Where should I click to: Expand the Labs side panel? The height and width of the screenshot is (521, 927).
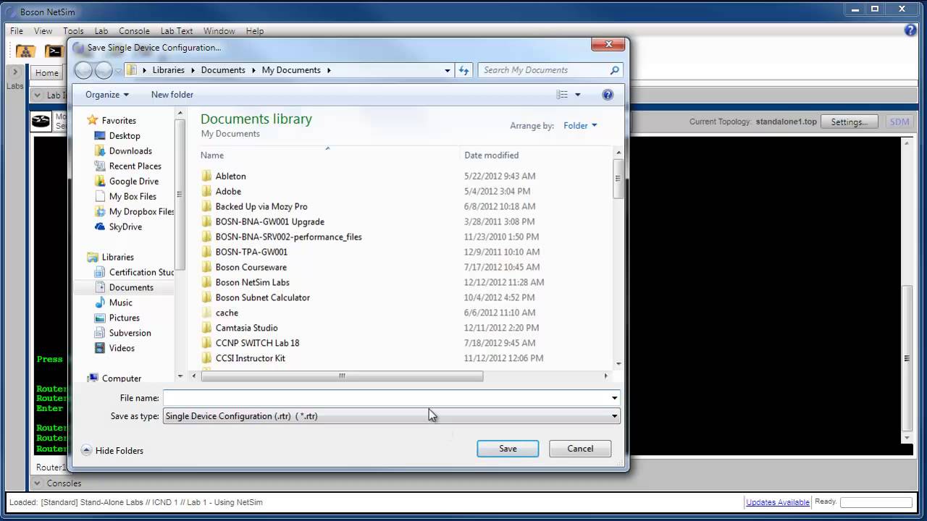tap(14, 72)
